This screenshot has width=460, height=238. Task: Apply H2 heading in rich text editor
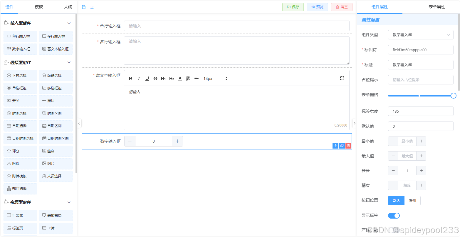tap(172, 79)
